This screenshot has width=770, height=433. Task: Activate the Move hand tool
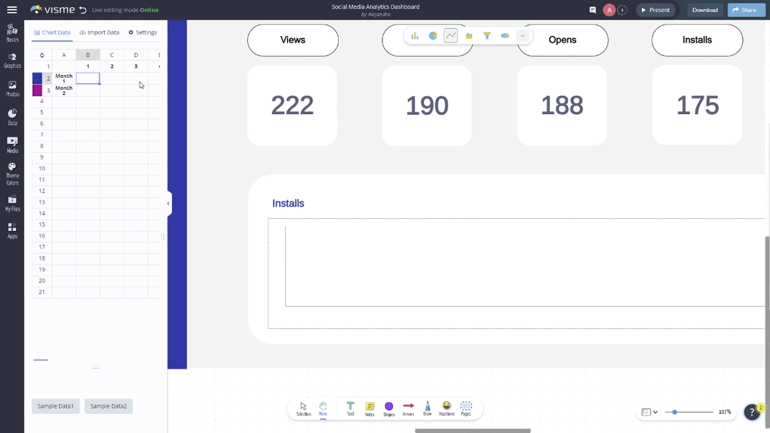pos(323,409)
